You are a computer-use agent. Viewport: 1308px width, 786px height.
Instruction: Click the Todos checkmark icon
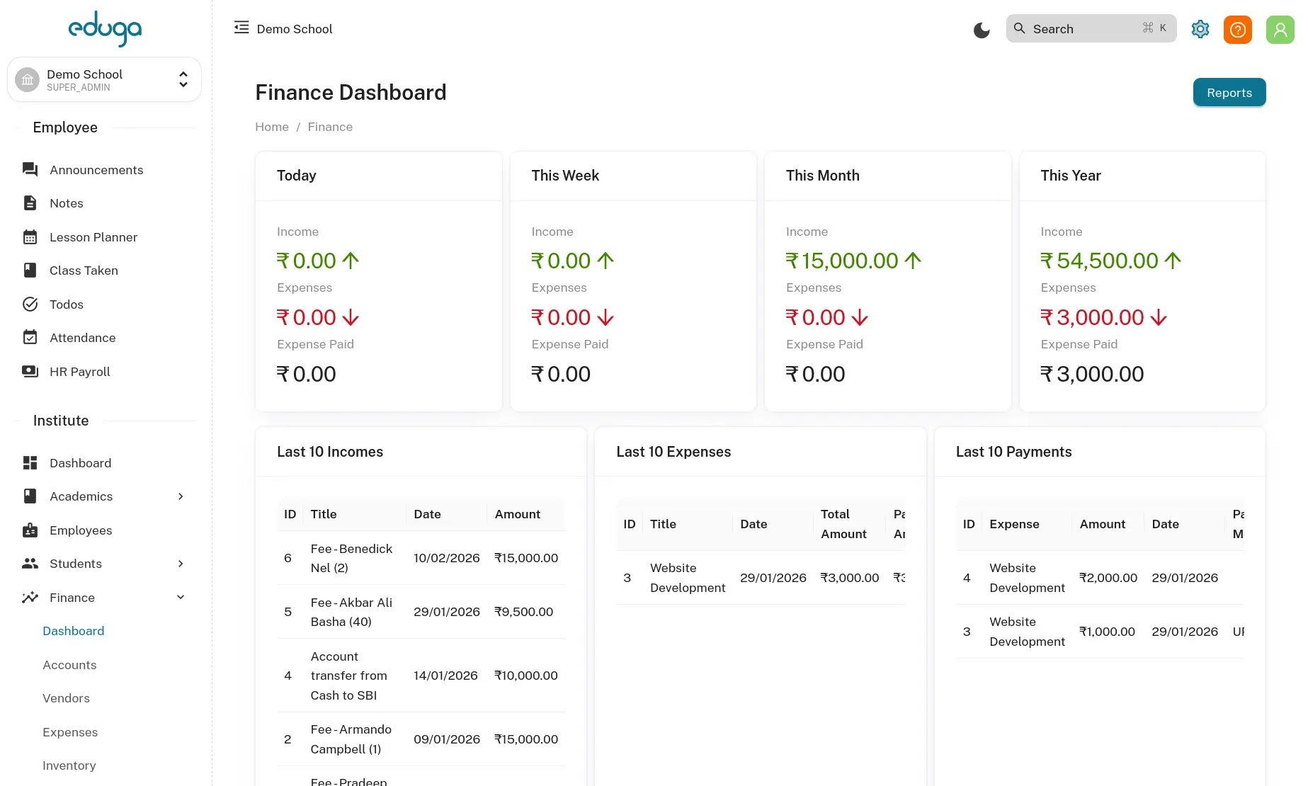[x=30, y=304]
